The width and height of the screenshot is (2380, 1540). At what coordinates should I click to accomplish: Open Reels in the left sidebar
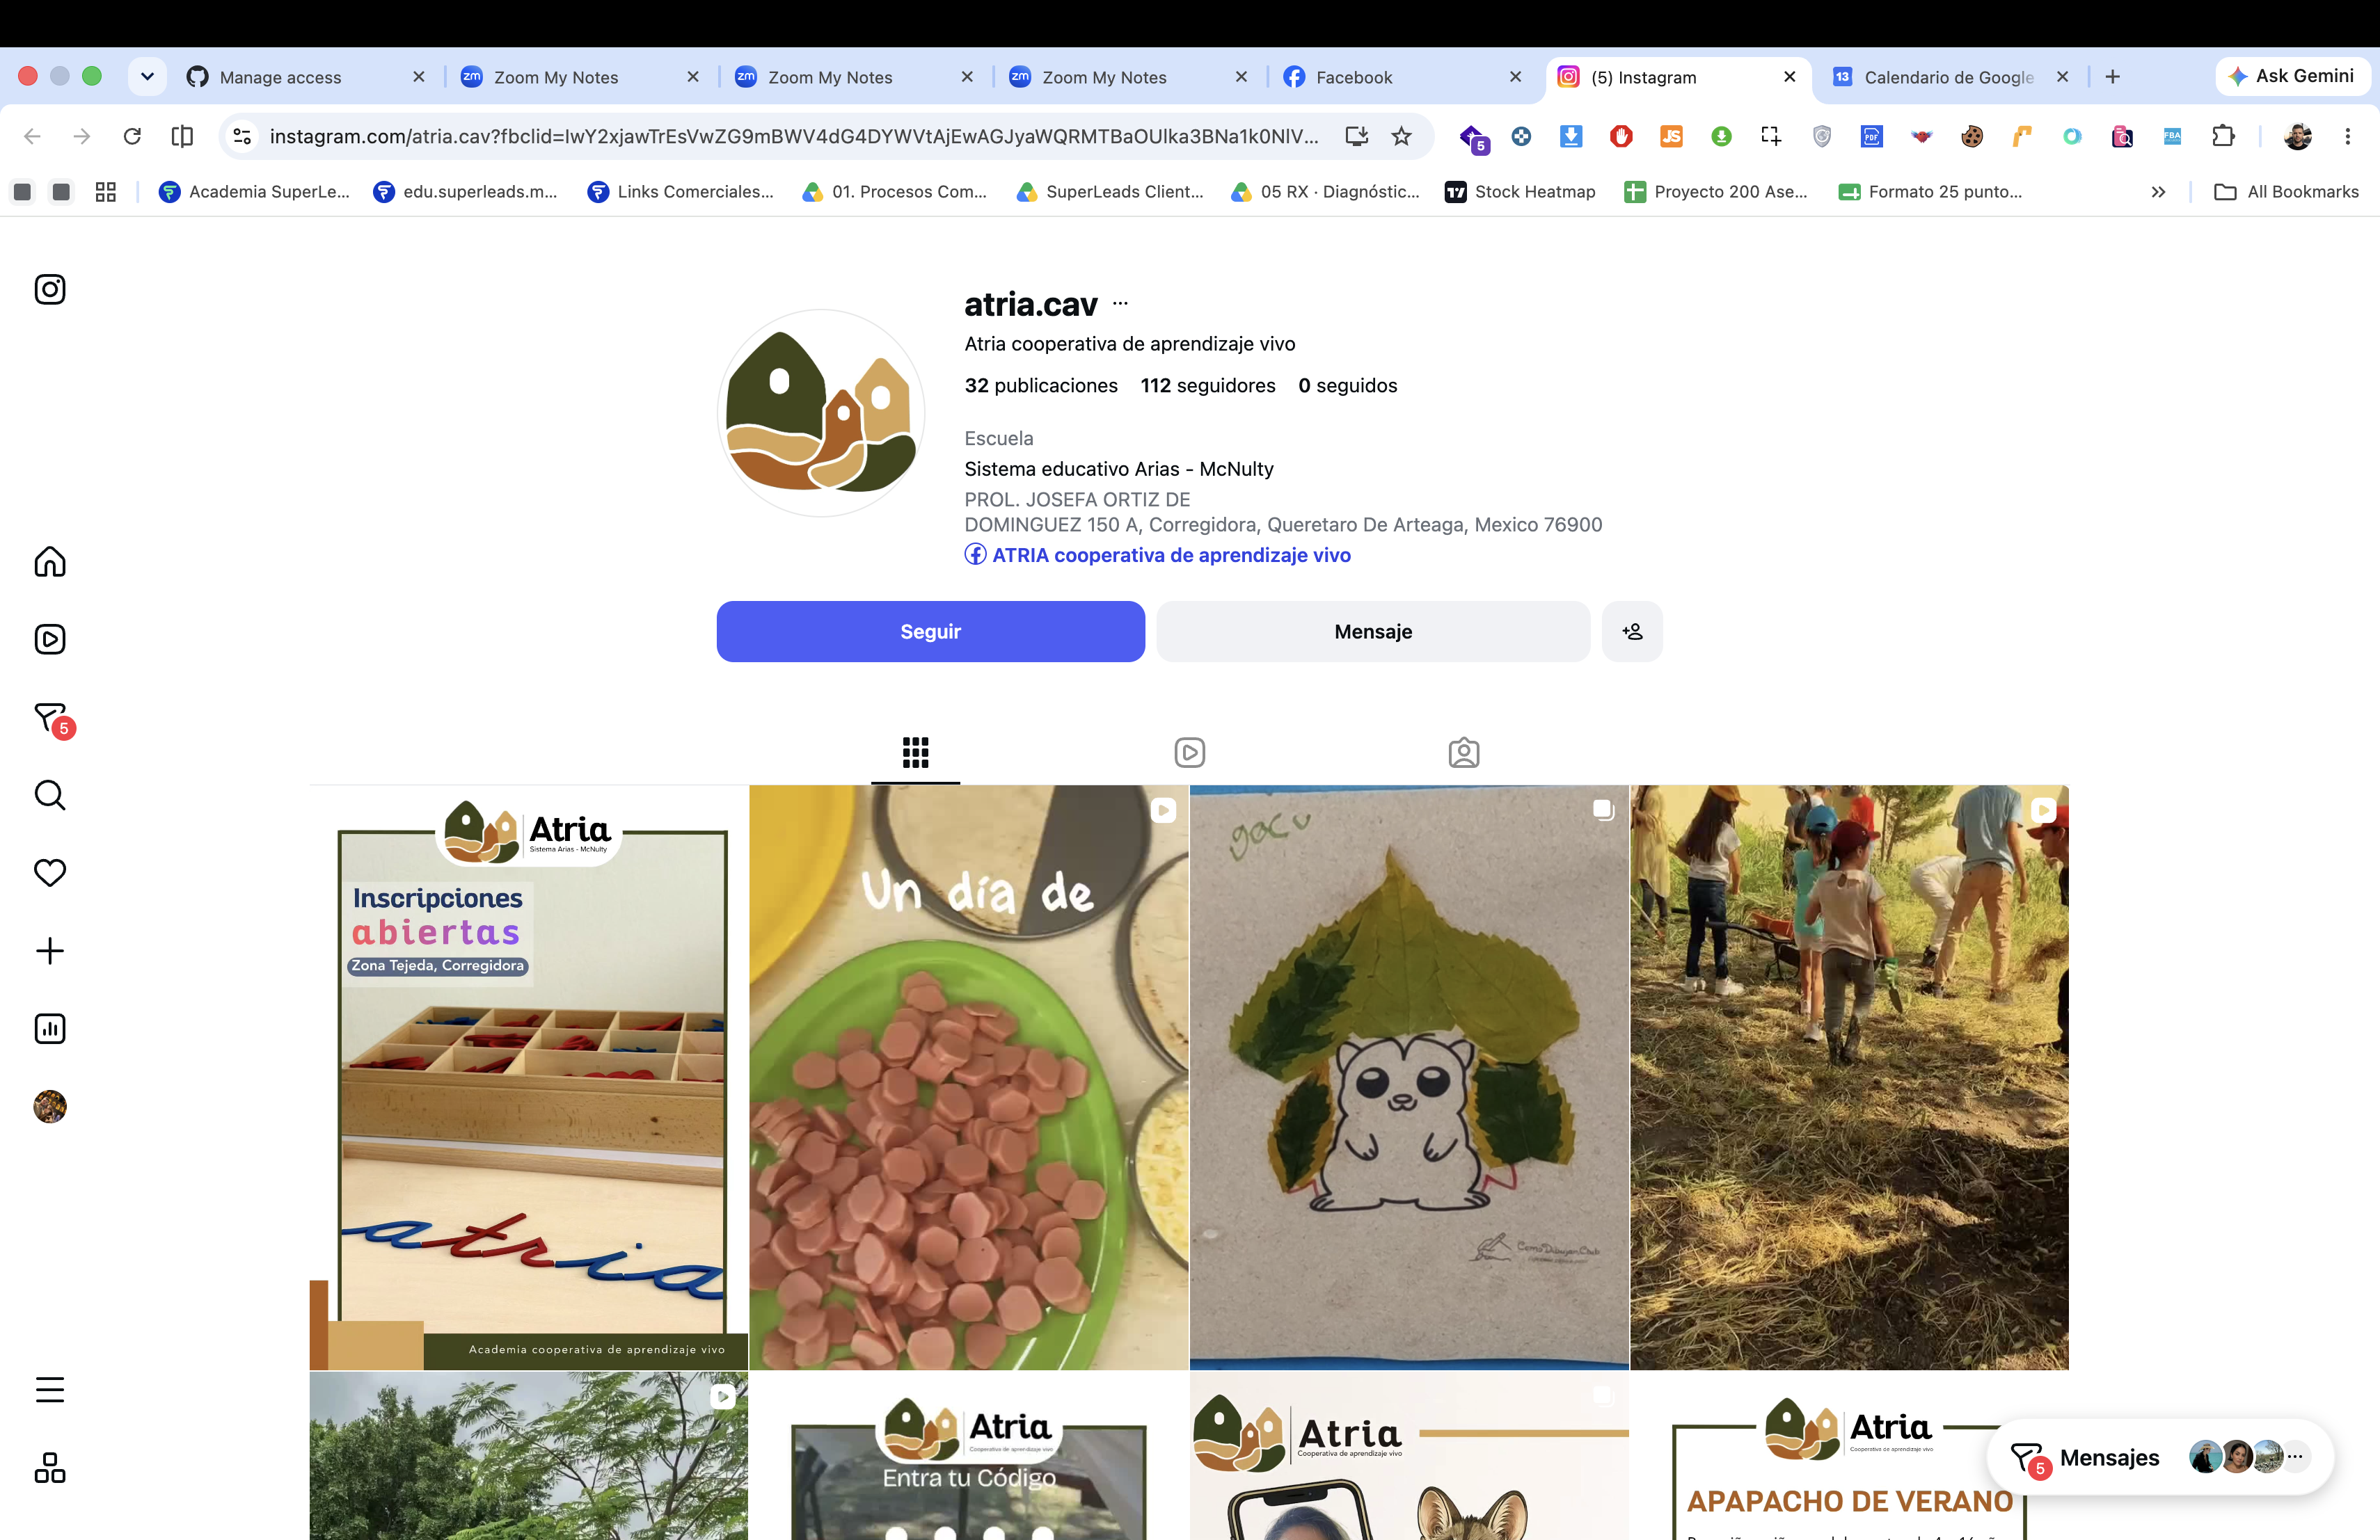pos(50,640)
